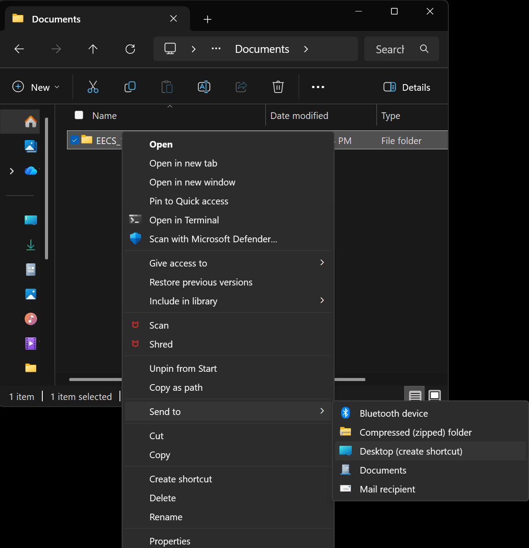
Task: Sort by the Name column header
Action: pyautogui.click(x=104, y=116)
